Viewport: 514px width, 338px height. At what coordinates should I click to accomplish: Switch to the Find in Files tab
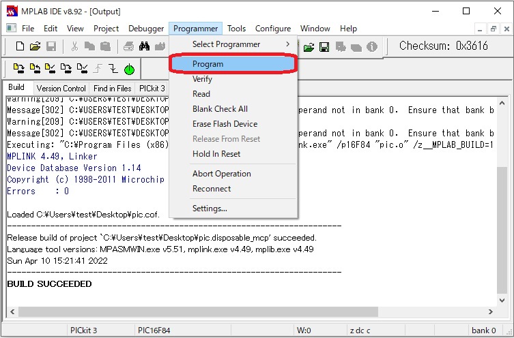[x=112, y=89]
